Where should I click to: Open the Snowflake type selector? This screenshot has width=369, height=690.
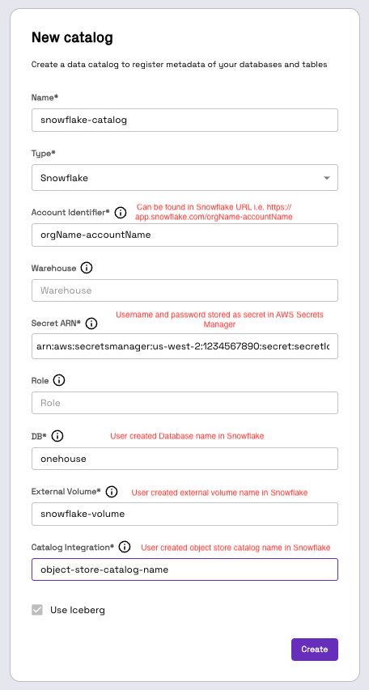coord(185,178)
